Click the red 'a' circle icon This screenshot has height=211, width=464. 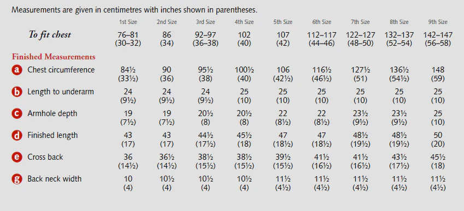[x=17, y=70]
